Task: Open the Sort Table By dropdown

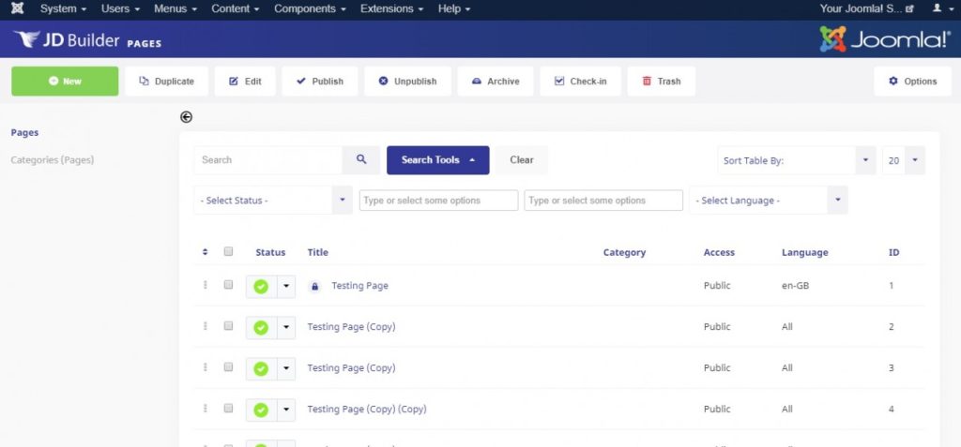Action: tap(797, 160)
